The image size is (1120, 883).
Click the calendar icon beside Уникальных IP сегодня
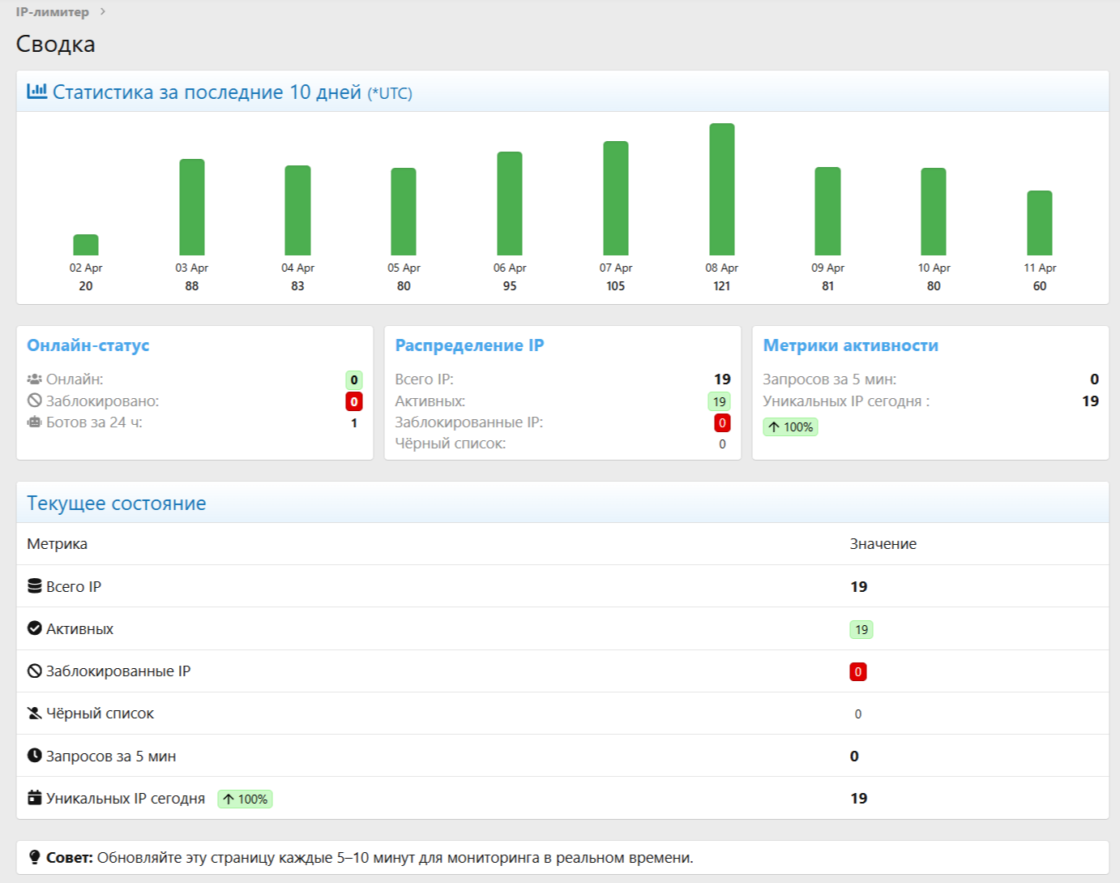(x=35, y=797)
